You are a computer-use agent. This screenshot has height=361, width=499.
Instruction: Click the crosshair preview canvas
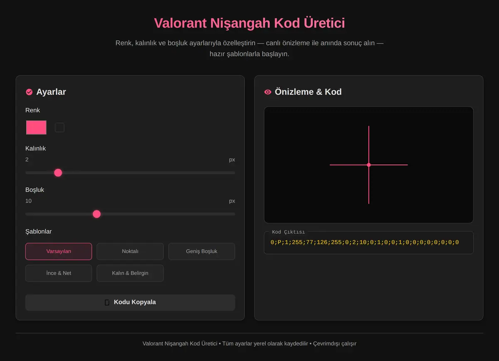[x=369, y=165]
